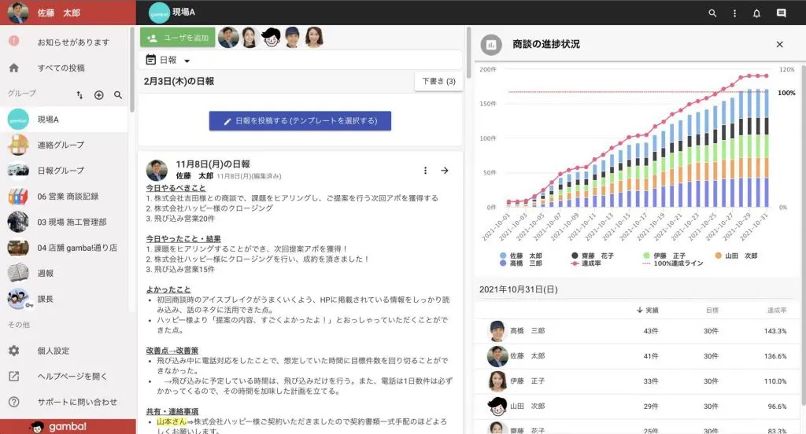806x434 pixels.
Task: Toggle 高橋 三郎 series in chart legend
Action: [520, 263]
